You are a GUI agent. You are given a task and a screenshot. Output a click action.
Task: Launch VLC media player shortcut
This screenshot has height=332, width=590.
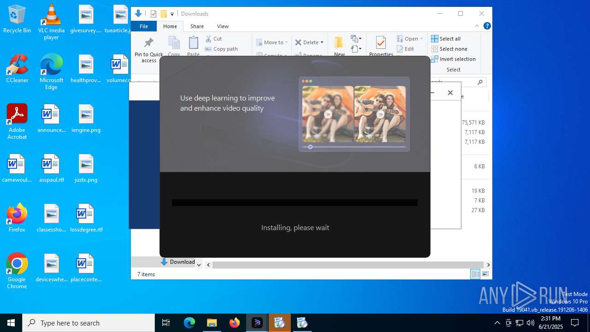tap(51, 22)
